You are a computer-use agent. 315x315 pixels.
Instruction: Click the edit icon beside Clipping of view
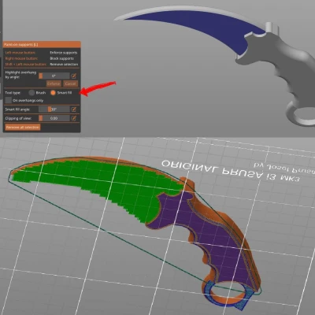click(74, 118)
